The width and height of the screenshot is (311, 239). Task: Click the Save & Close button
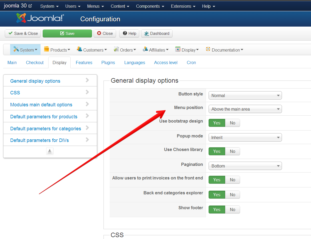[23, 33]
